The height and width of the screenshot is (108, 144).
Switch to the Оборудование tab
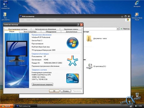pos(51,32)
